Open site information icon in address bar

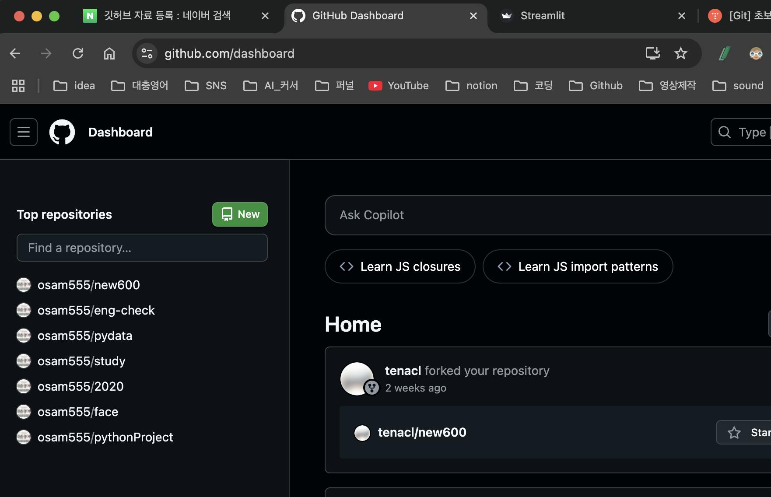(x=147, y=53)
